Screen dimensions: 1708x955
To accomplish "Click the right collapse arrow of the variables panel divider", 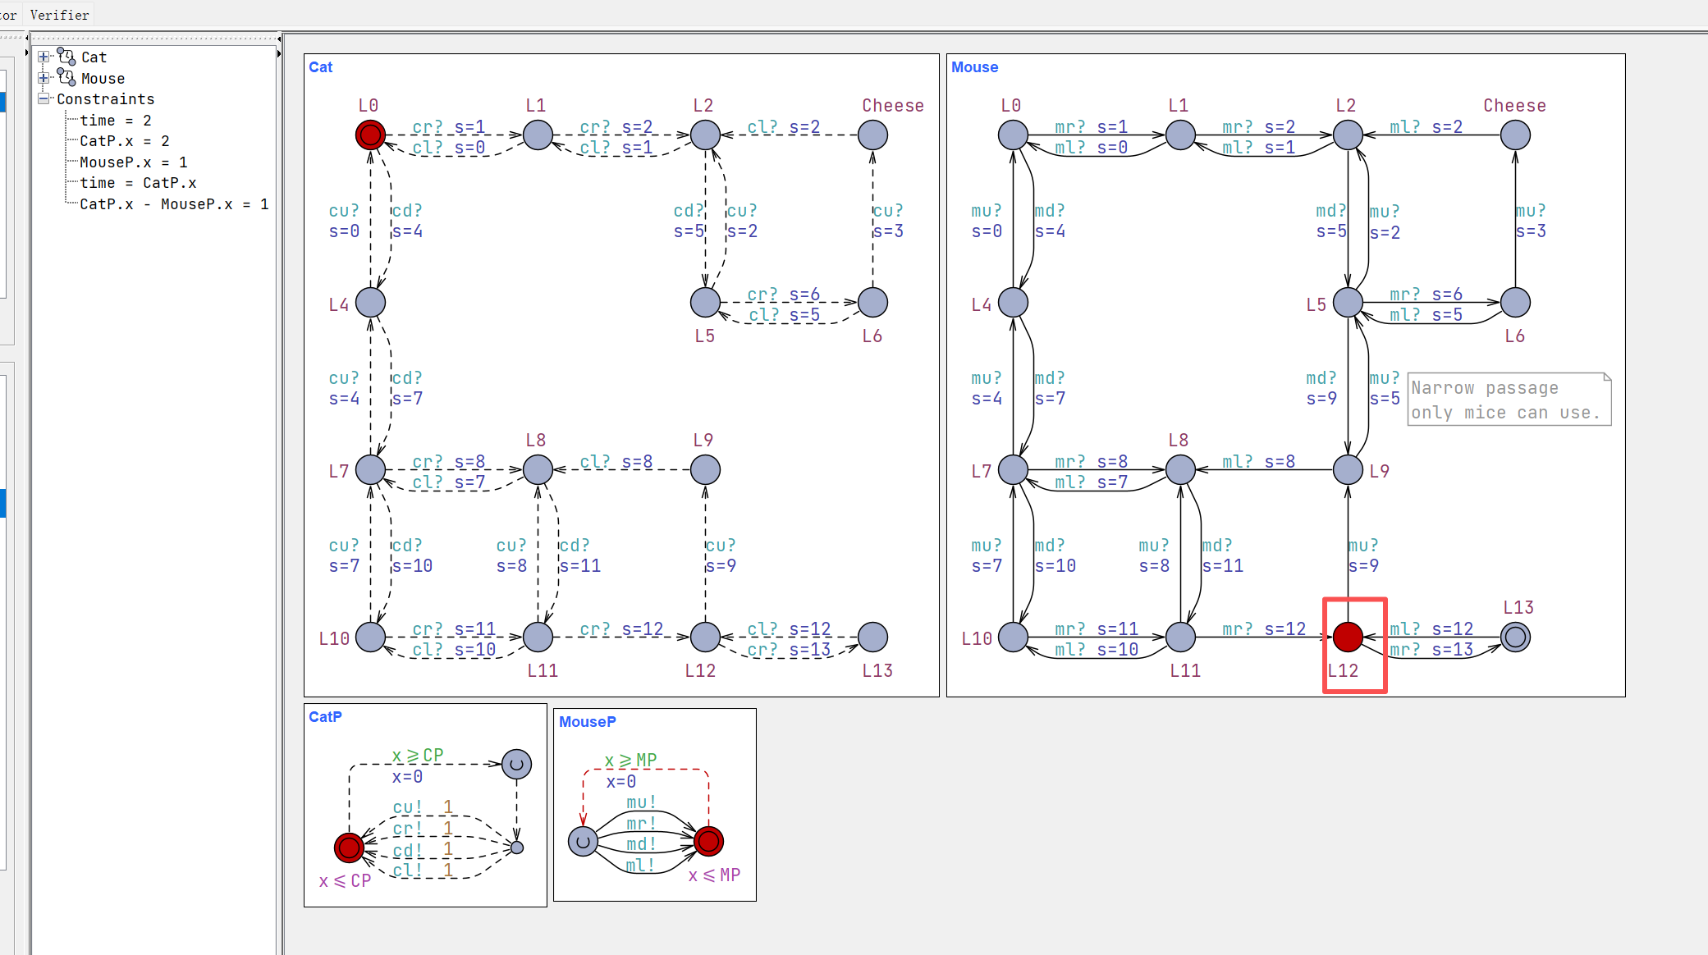I will (279, 53).
